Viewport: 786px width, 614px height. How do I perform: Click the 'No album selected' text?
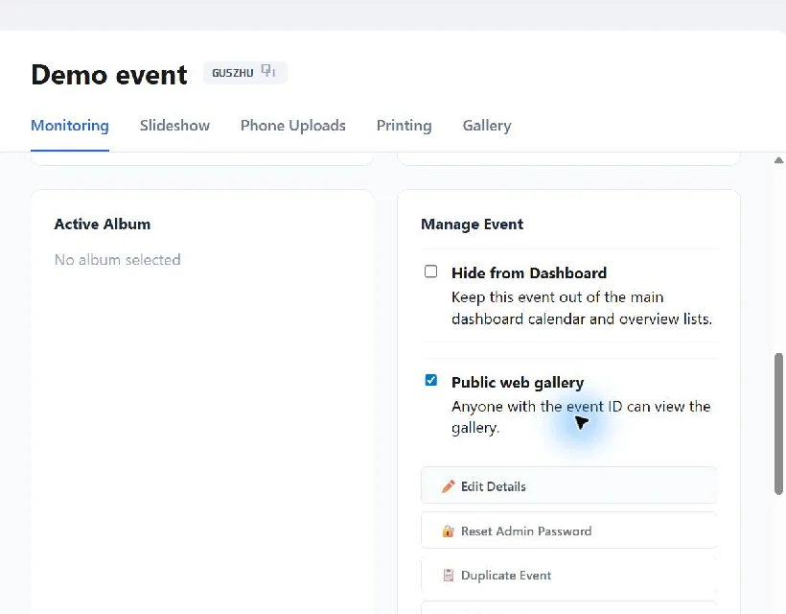point(117,260)
